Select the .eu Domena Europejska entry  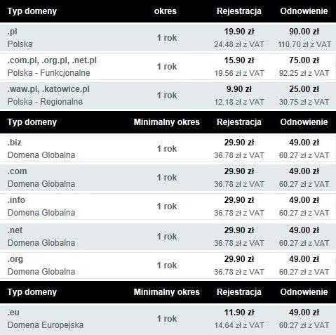coord(168,319)
